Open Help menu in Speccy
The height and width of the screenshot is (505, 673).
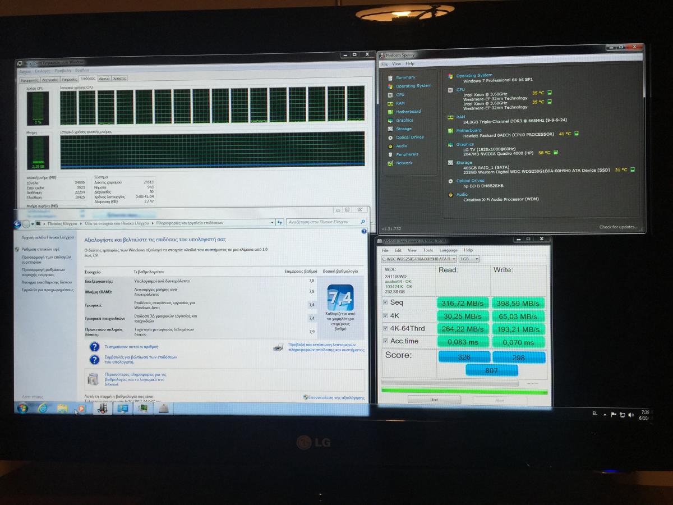tap(410, 64)
